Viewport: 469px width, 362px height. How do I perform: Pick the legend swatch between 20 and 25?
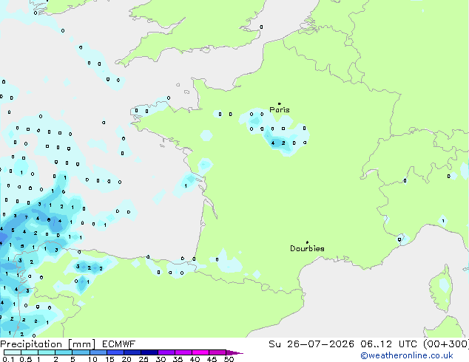132,352
